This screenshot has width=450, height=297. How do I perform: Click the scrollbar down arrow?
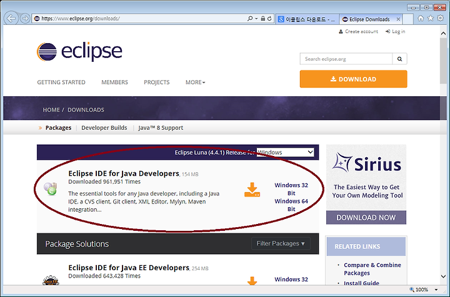(x=443, y=276)
